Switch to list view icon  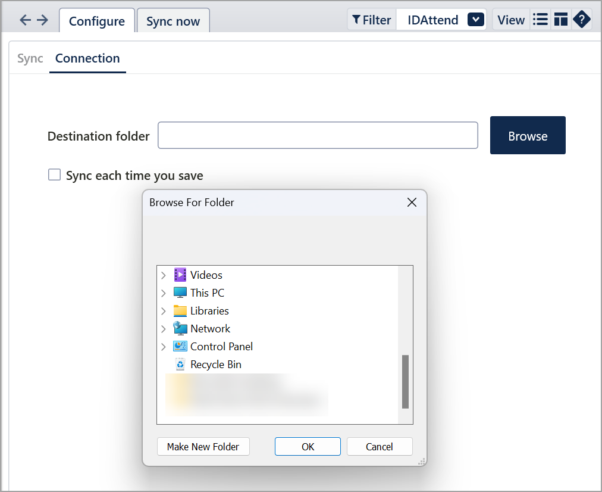(x=540, y=20)
